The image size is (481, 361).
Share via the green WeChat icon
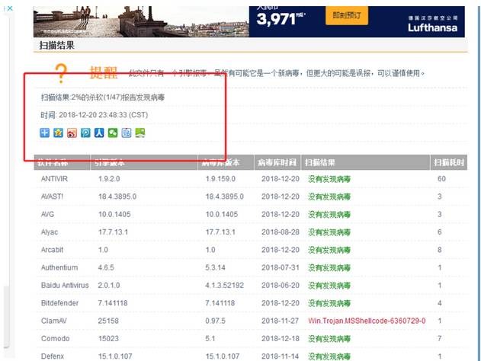pyautogui.click(x=113, y=133)
